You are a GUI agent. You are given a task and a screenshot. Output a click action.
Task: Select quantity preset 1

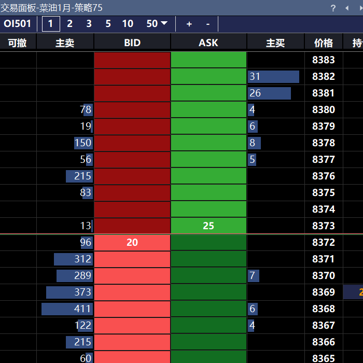(51, 24)
